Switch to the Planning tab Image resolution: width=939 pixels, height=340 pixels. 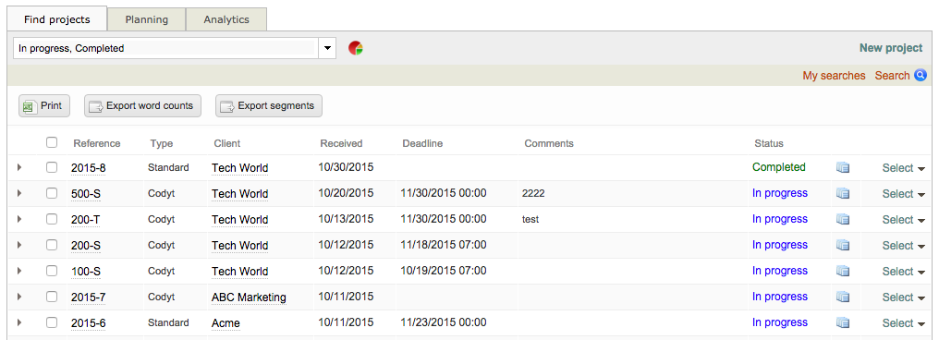147,19
